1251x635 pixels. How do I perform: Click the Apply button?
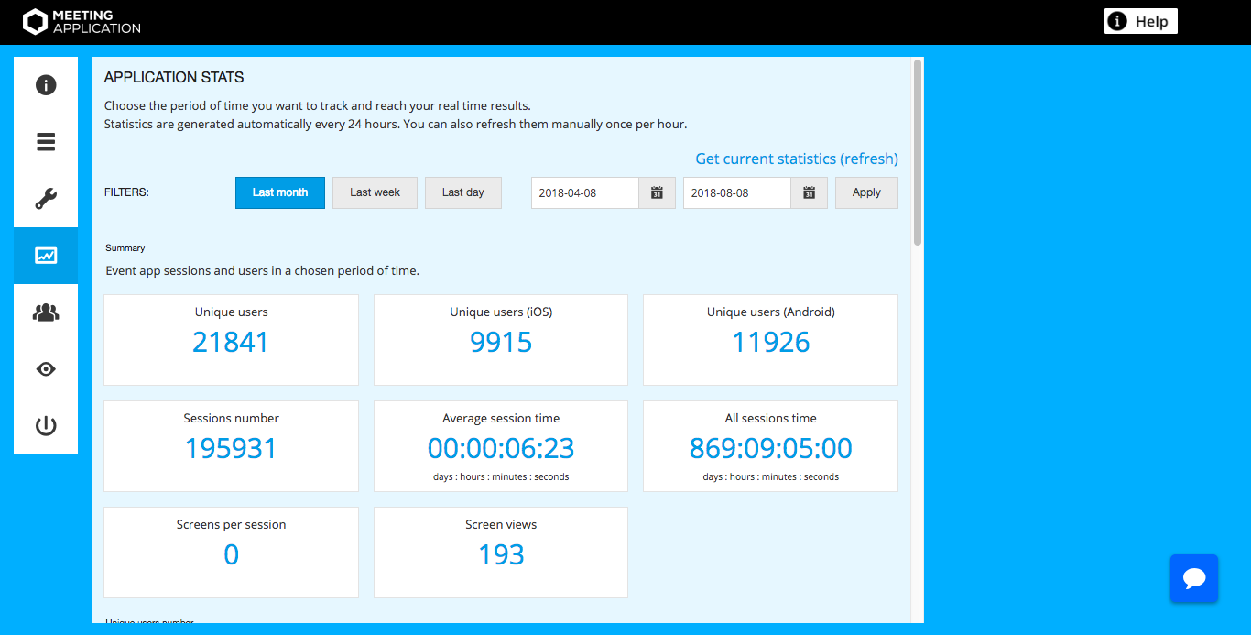[866, 192]
